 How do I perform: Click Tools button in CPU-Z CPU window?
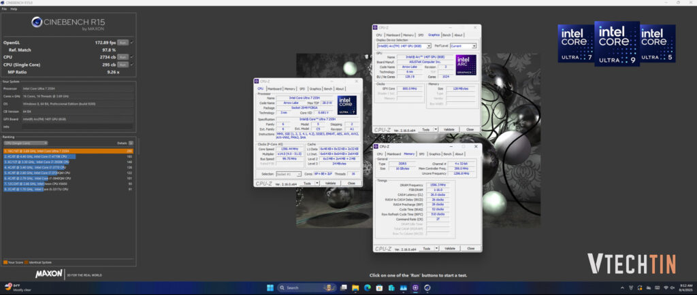(x=307, y=184)
